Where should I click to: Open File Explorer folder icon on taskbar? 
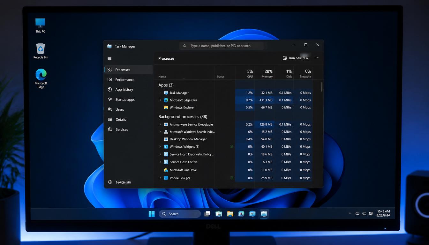coord(230,214)
